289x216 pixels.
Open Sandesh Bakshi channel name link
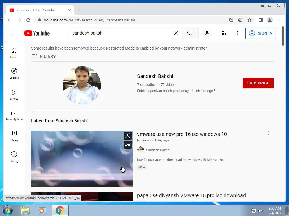[x=155, y=76]
